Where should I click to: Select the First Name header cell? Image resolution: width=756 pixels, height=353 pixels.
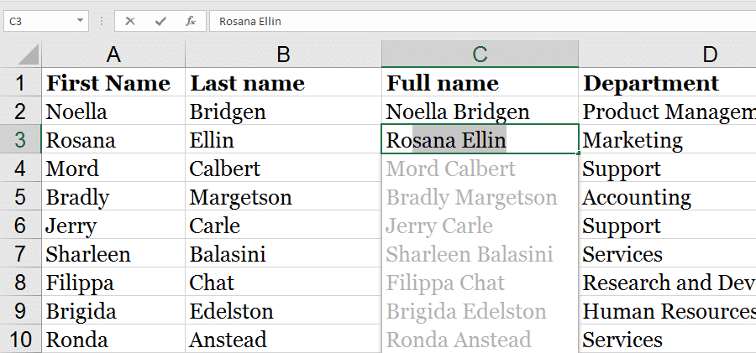113,83
